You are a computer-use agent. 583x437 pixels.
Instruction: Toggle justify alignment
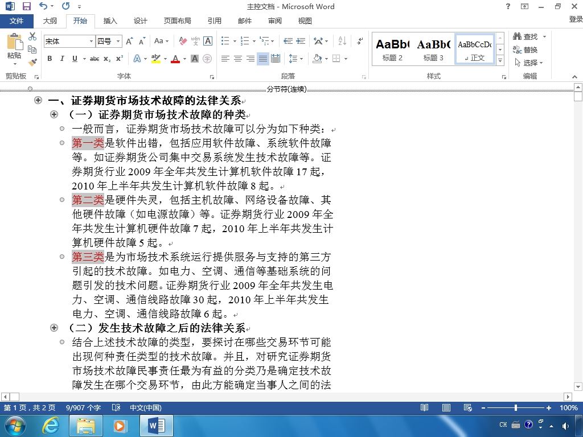[x=263, y=59]
